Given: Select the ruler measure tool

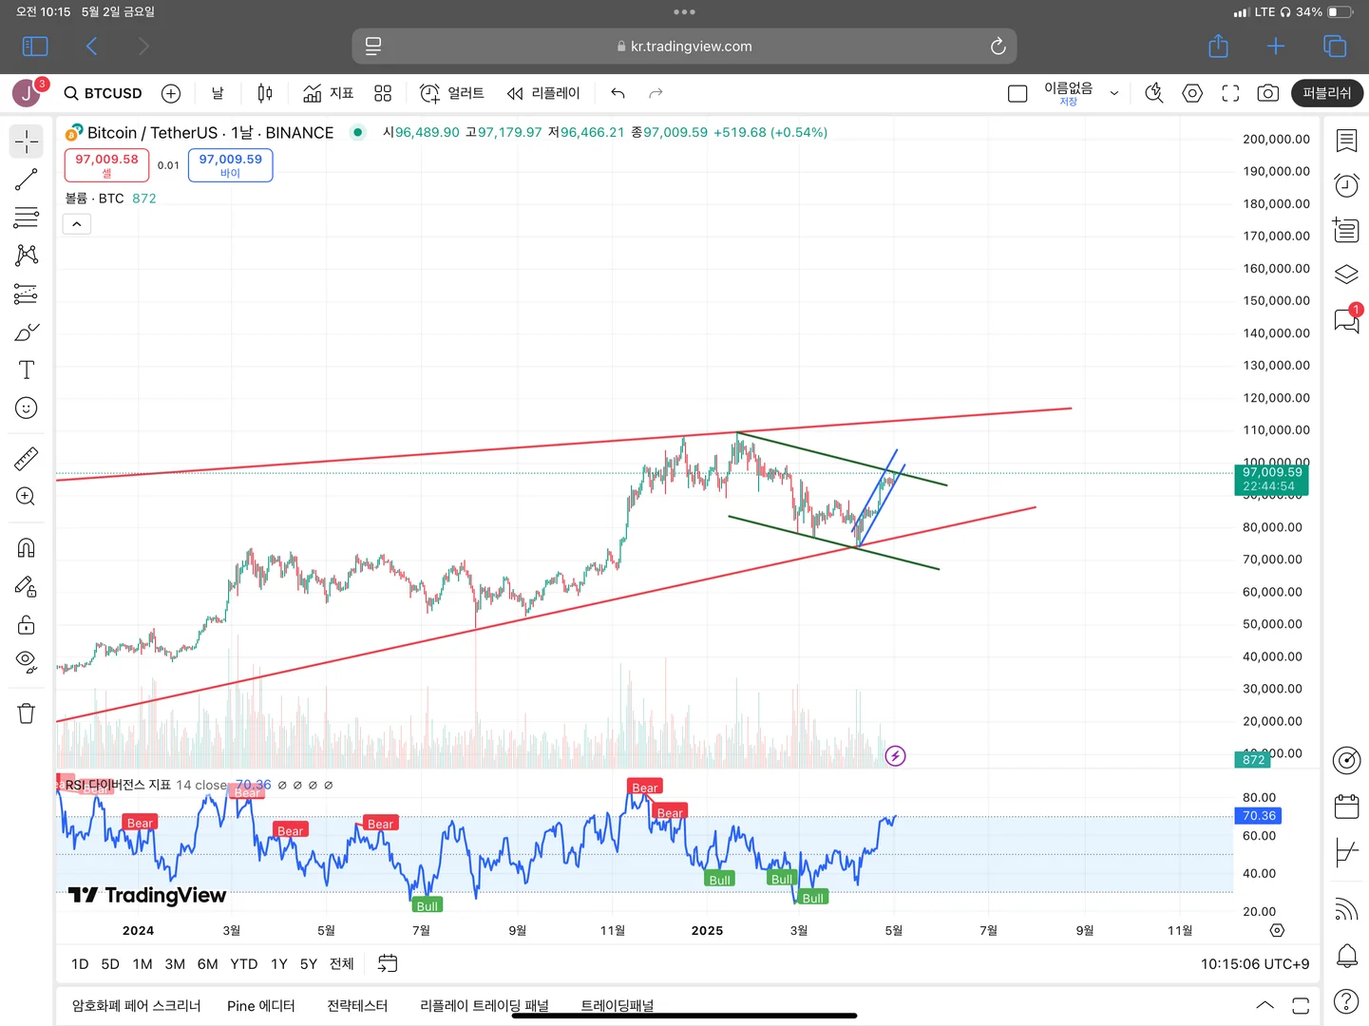Looking at the screenshot, I should (27, 459).
